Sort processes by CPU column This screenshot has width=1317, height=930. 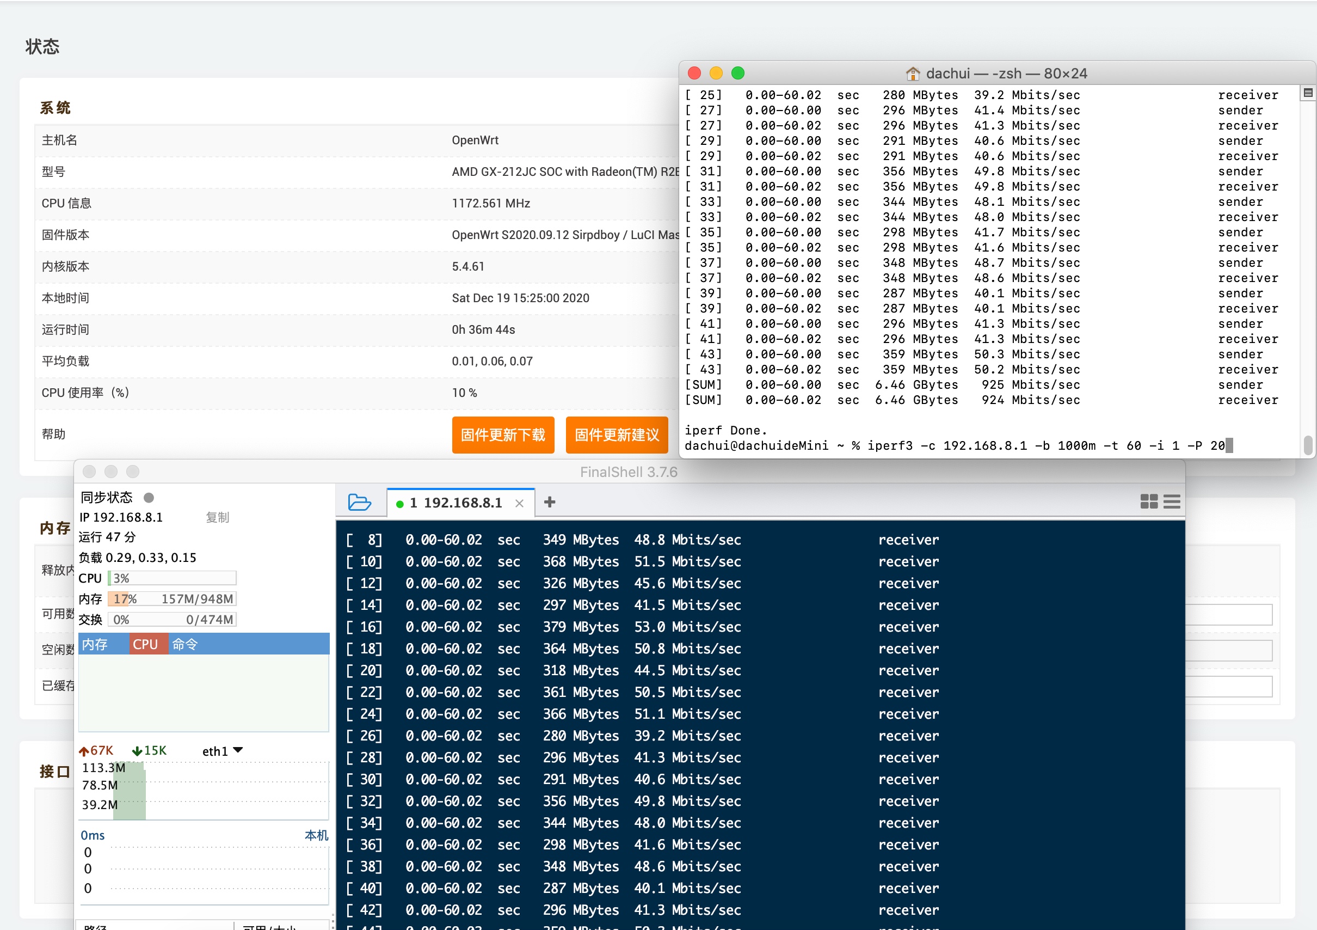click(x=147, y=644)
